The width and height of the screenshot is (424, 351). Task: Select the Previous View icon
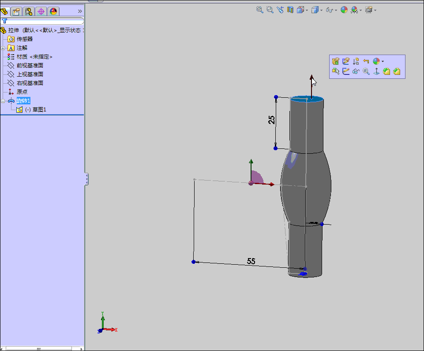pos(280,10)
